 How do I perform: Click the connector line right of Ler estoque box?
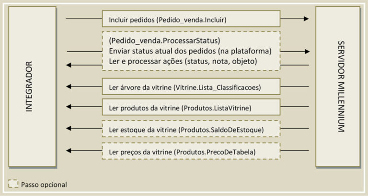point(295,129)
